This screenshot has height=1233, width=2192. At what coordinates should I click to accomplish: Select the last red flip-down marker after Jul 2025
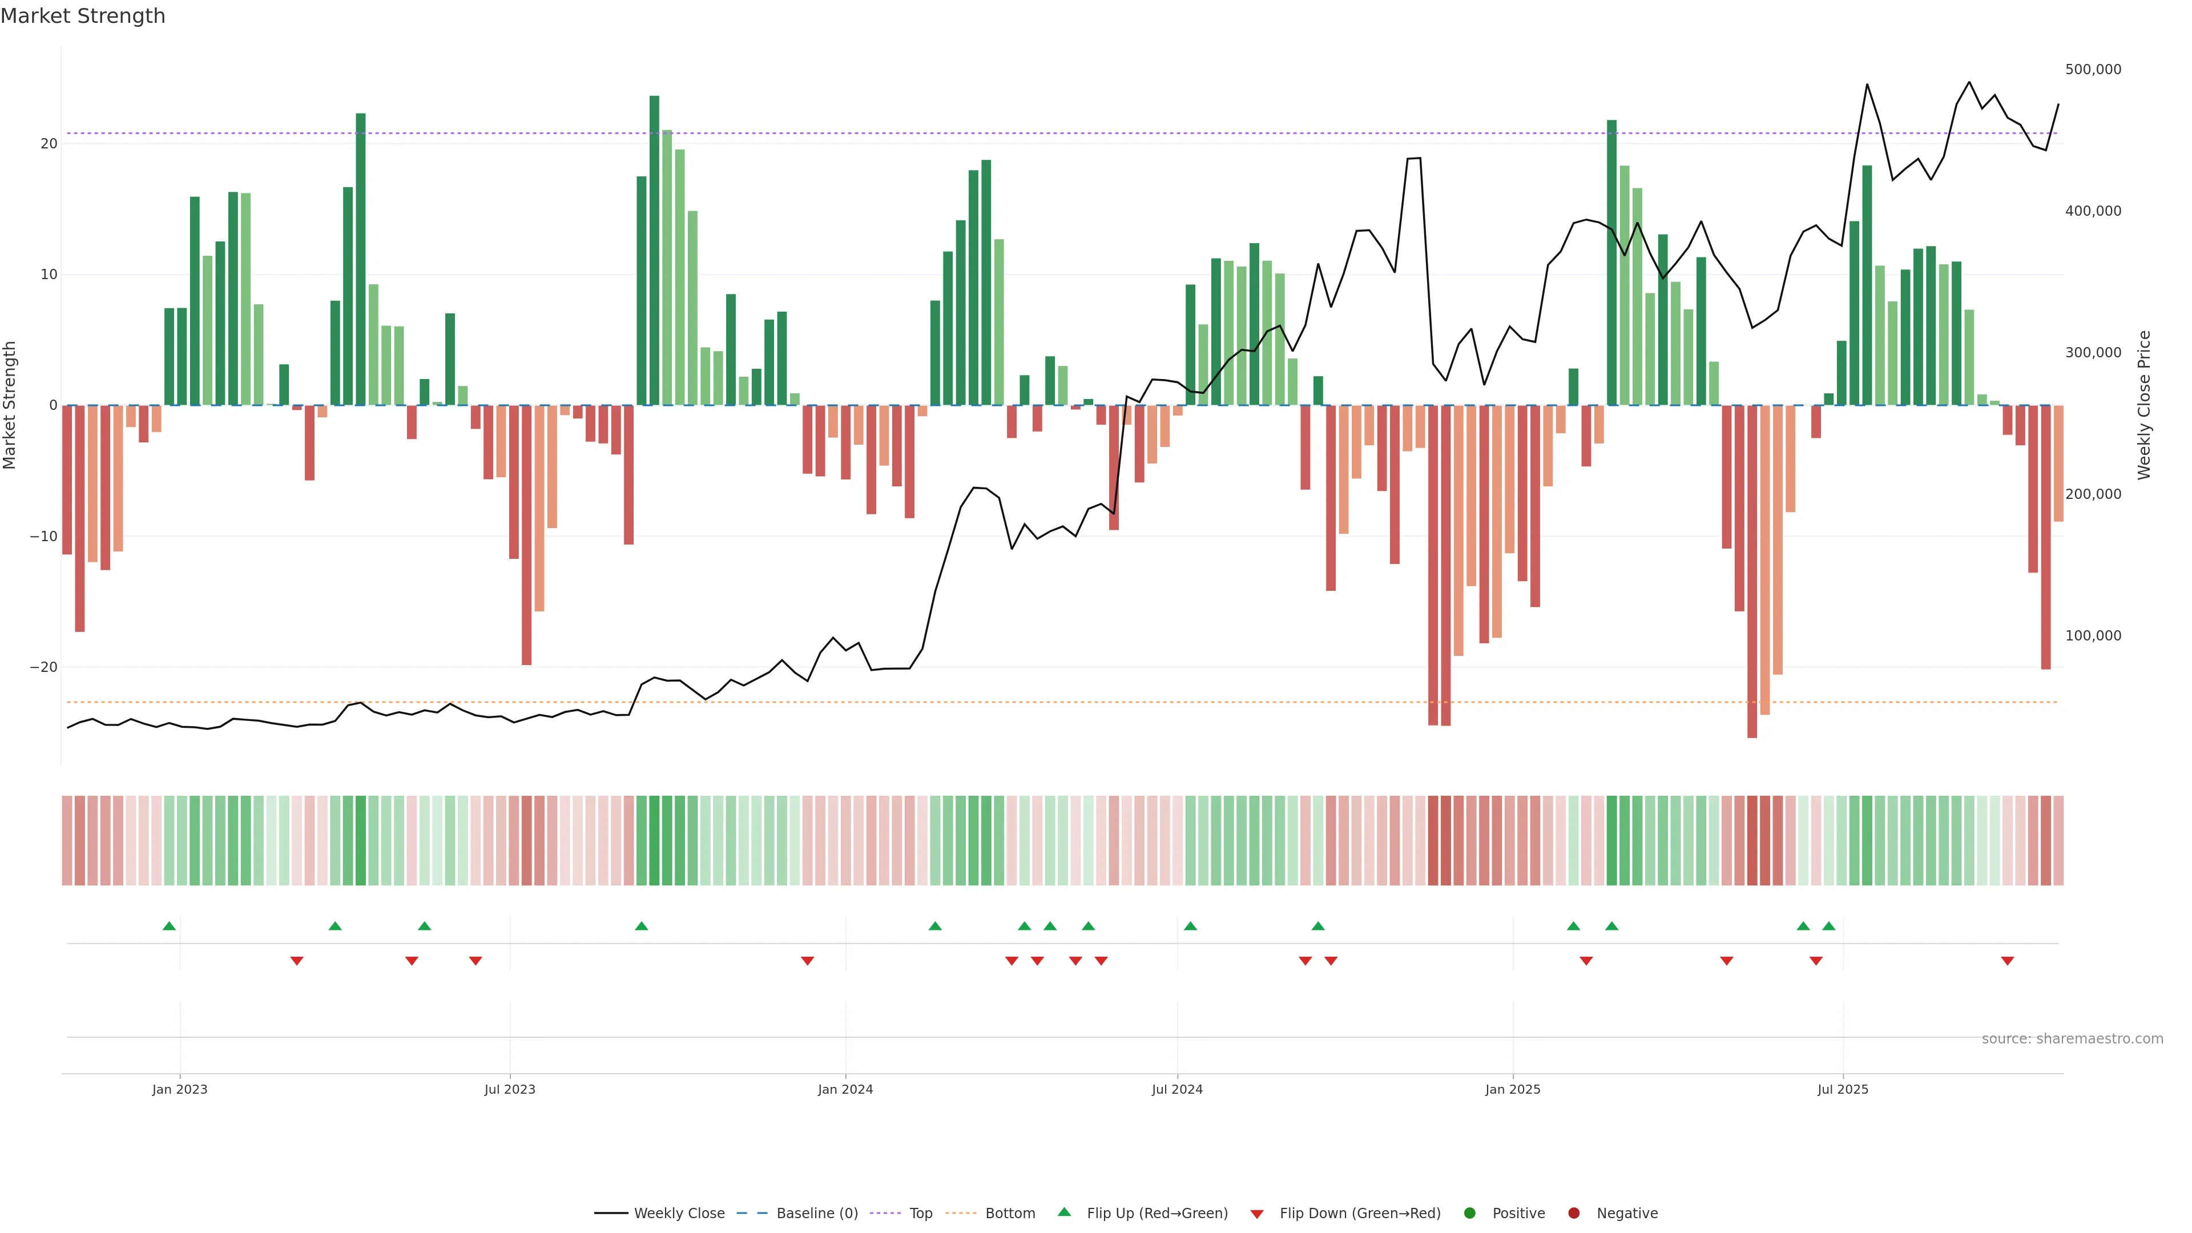[2008, 961]
